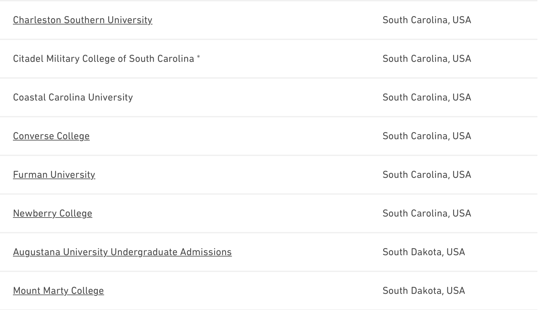The image size is (540, 310).
Task: Open the Charleston Southern University link
Action: click(x=82, y=20)
